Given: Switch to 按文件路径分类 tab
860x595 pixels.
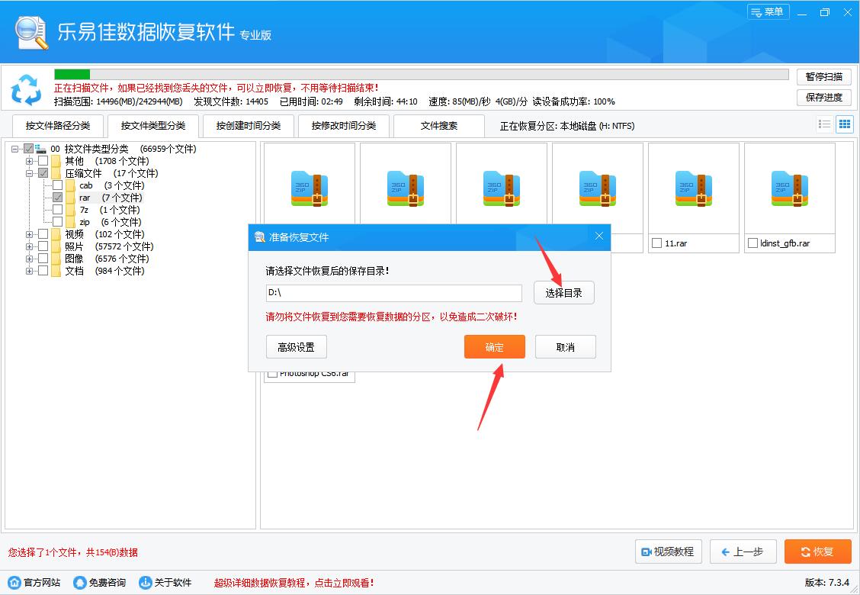Looking at the screenshot, I should pyautogui.click(x=58, y=126).
